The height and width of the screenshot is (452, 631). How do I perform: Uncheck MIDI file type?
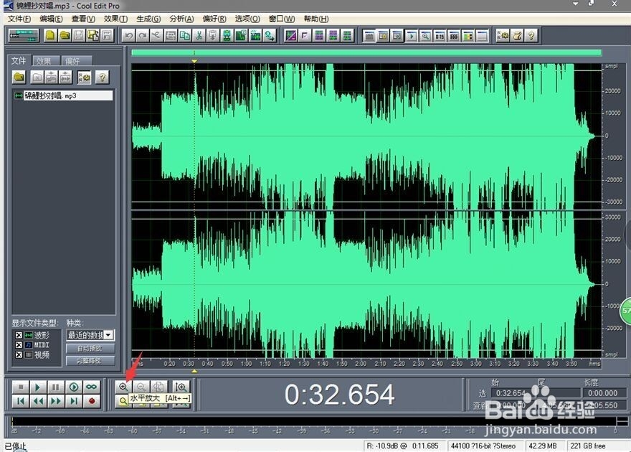click(19, 345)
